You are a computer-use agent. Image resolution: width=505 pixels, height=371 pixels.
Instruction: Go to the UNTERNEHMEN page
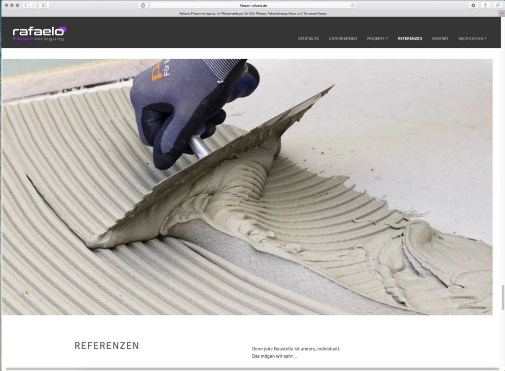[343, 38]
